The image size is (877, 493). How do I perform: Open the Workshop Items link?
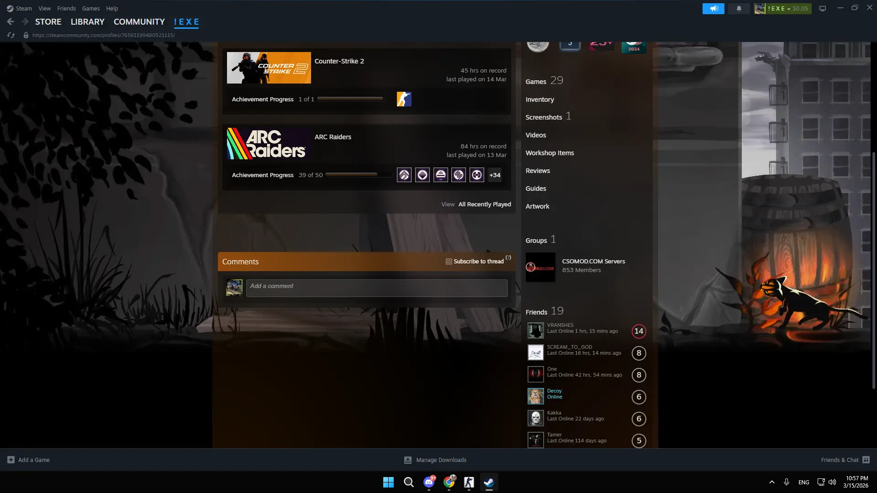click(x=550, y=153)
